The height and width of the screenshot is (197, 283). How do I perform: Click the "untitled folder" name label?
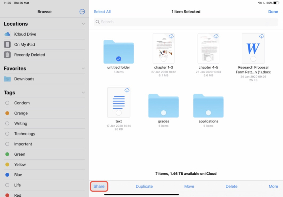pyautogui.click(x=119, y=67)
